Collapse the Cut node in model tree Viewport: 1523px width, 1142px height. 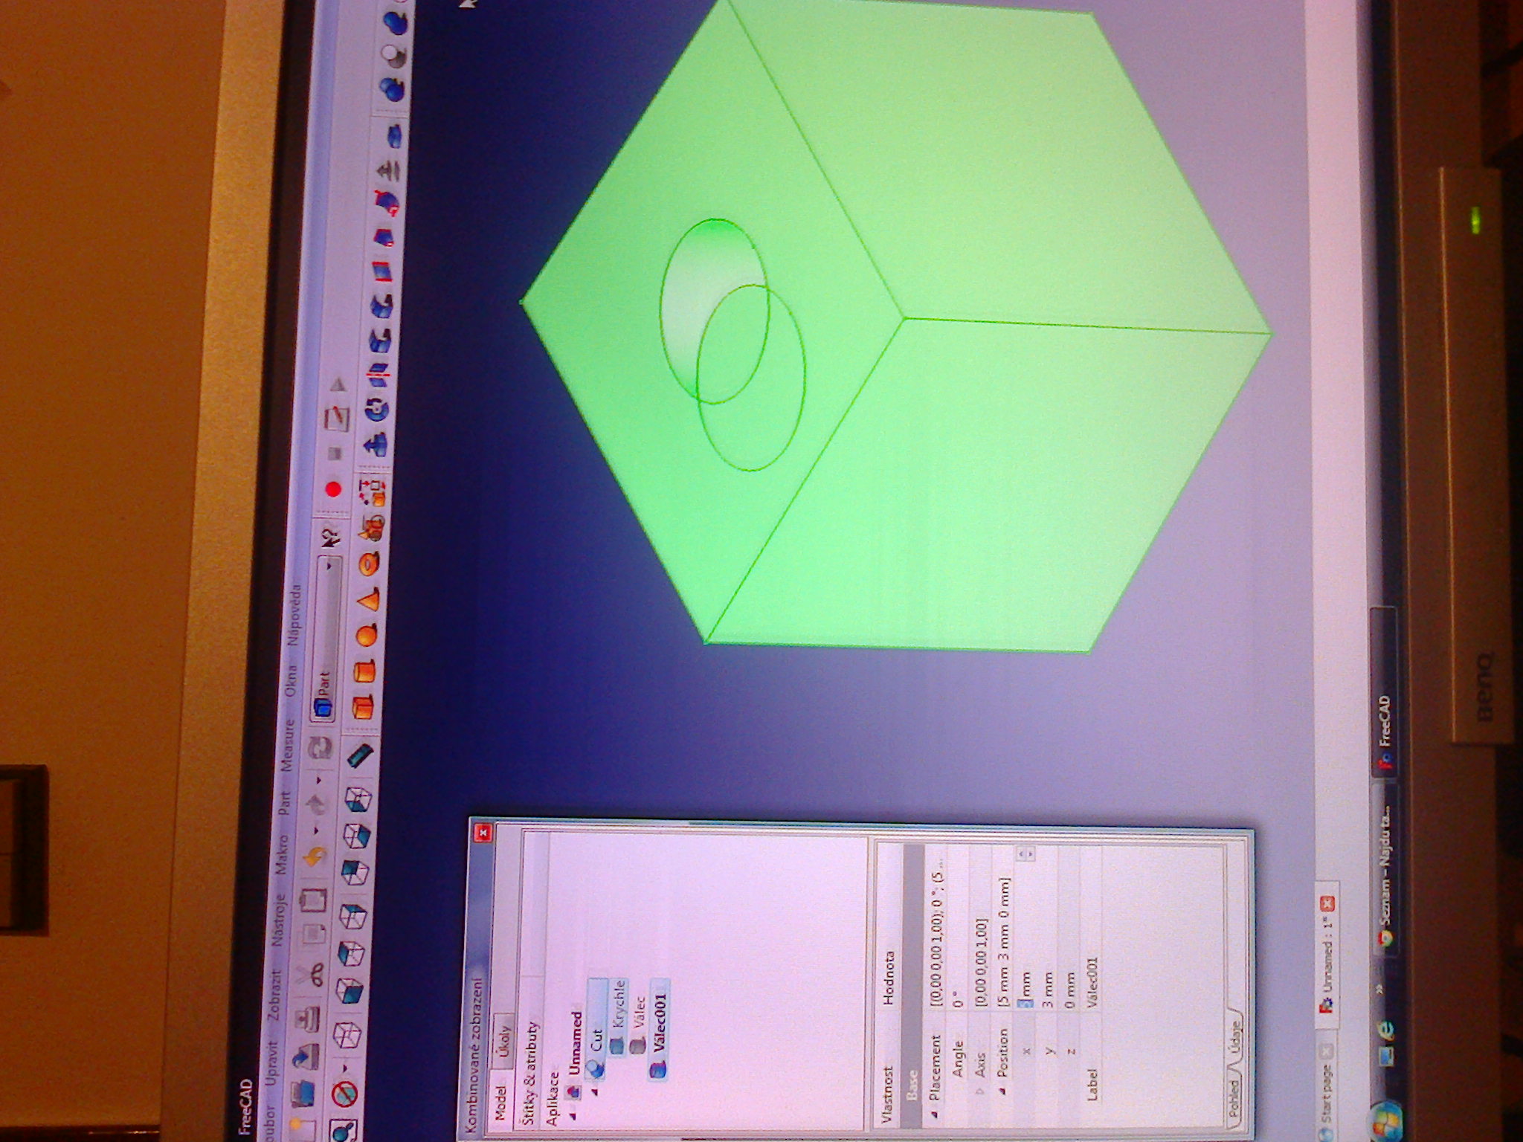click(594, 1093)
